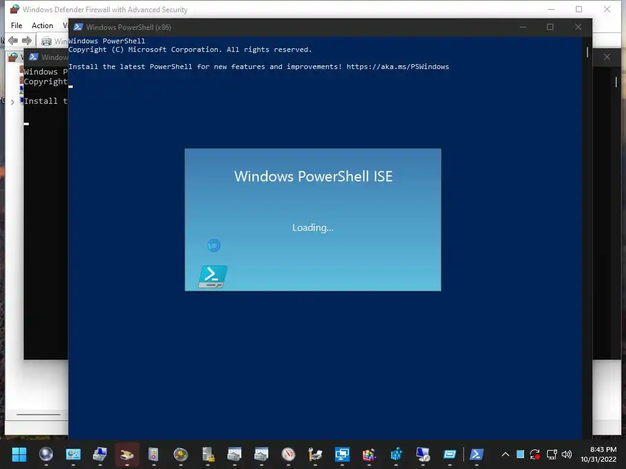626x469 pixels.
Task: Minimize the Firewall with Advanced Security window
Action: (x=551, y=9)
